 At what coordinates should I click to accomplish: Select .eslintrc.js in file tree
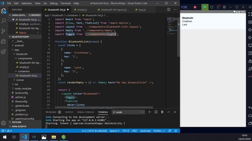[20, 97]
